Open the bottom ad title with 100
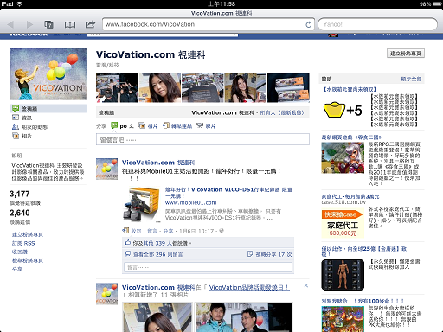This screenshot has height=332, width=443. coord(363,301)
